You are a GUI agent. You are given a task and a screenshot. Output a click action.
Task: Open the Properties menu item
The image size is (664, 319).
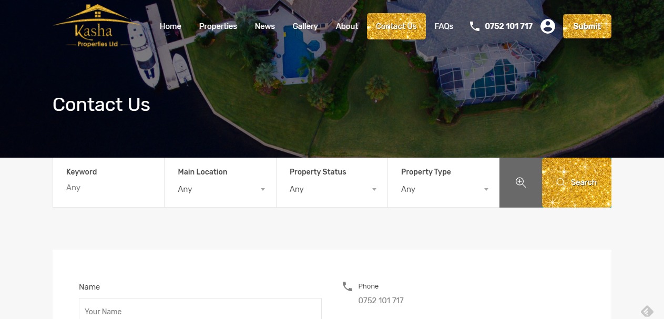pyautogui.click(x=218, y=26)
